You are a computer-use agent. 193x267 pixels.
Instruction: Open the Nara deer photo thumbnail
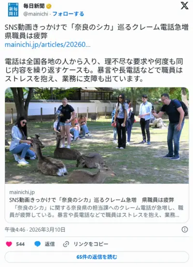coord(96,135)
